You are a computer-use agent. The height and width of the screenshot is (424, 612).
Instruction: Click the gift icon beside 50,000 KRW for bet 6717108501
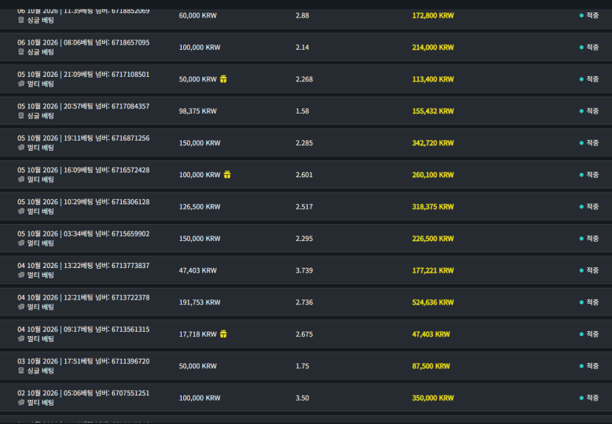[224, 79]
